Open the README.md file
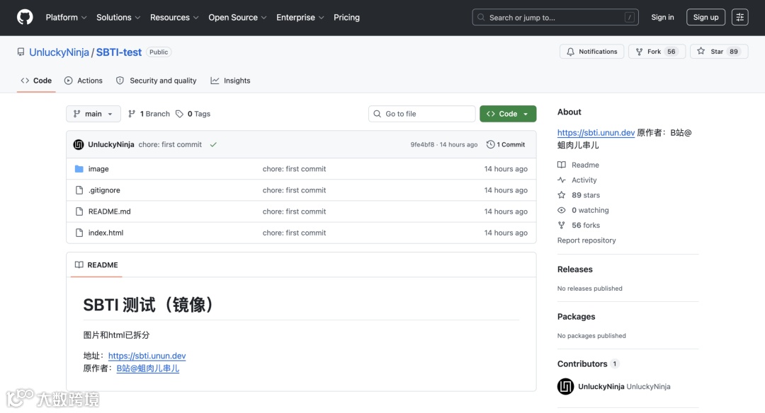This screenshot has width=765, height=413. [x=109, y=211]
